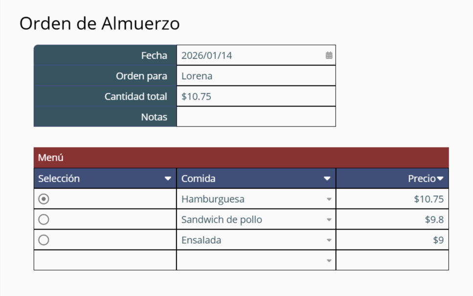The image size is (473, 296).
Task: Click the Cantidad total field
Action: tap(256, 96)
